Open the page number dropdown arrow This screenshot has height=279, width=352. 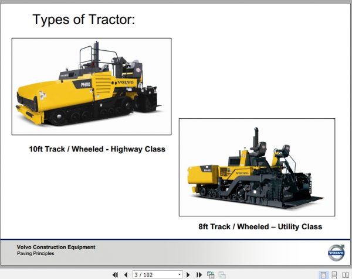(180, 274)
